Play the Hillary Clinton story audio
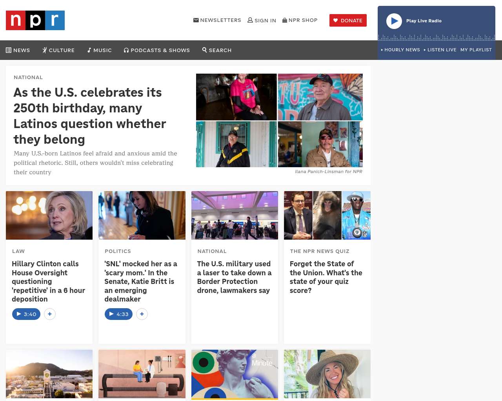This screenshot has height=401, width=502. tap(26, 314)
